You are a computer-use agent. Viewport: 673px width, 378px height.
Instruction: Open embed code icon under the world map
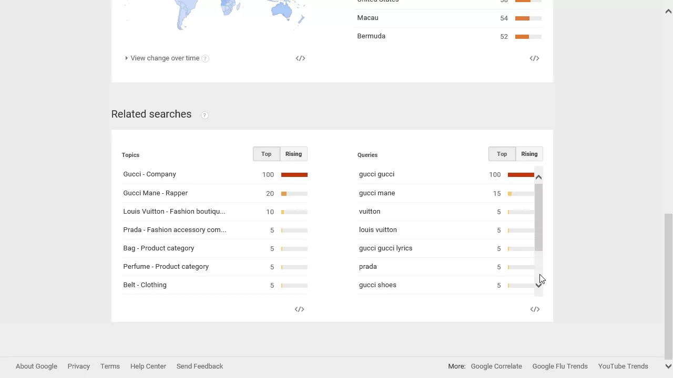coord(300,58)
